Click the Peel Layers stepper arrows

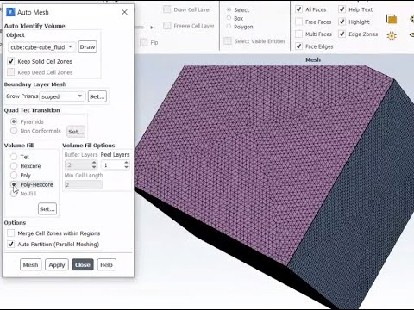126,164
